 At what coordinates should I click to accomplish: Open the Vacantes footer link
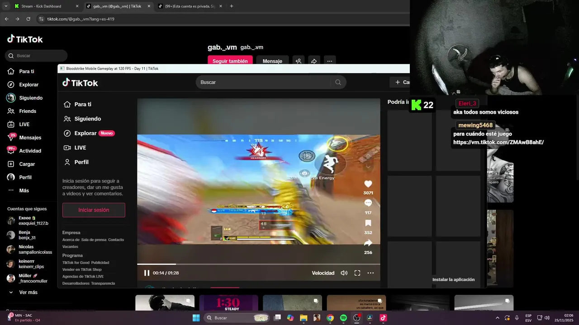(70, 246)
